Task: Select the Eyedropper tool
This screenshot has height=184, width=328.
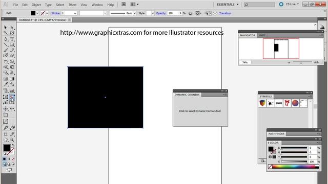Action: click(6, 84)
